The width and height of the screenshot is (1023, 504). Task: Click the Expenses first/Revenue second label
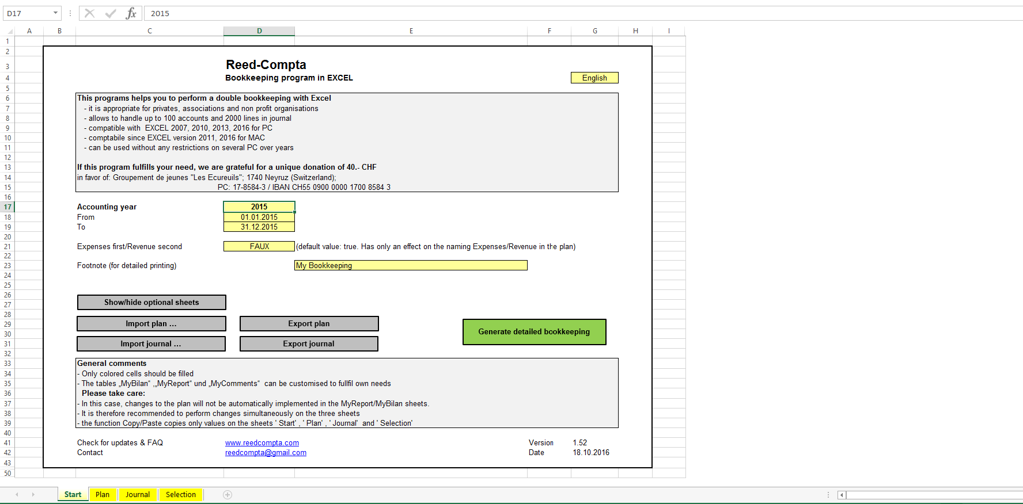(130, 247)
